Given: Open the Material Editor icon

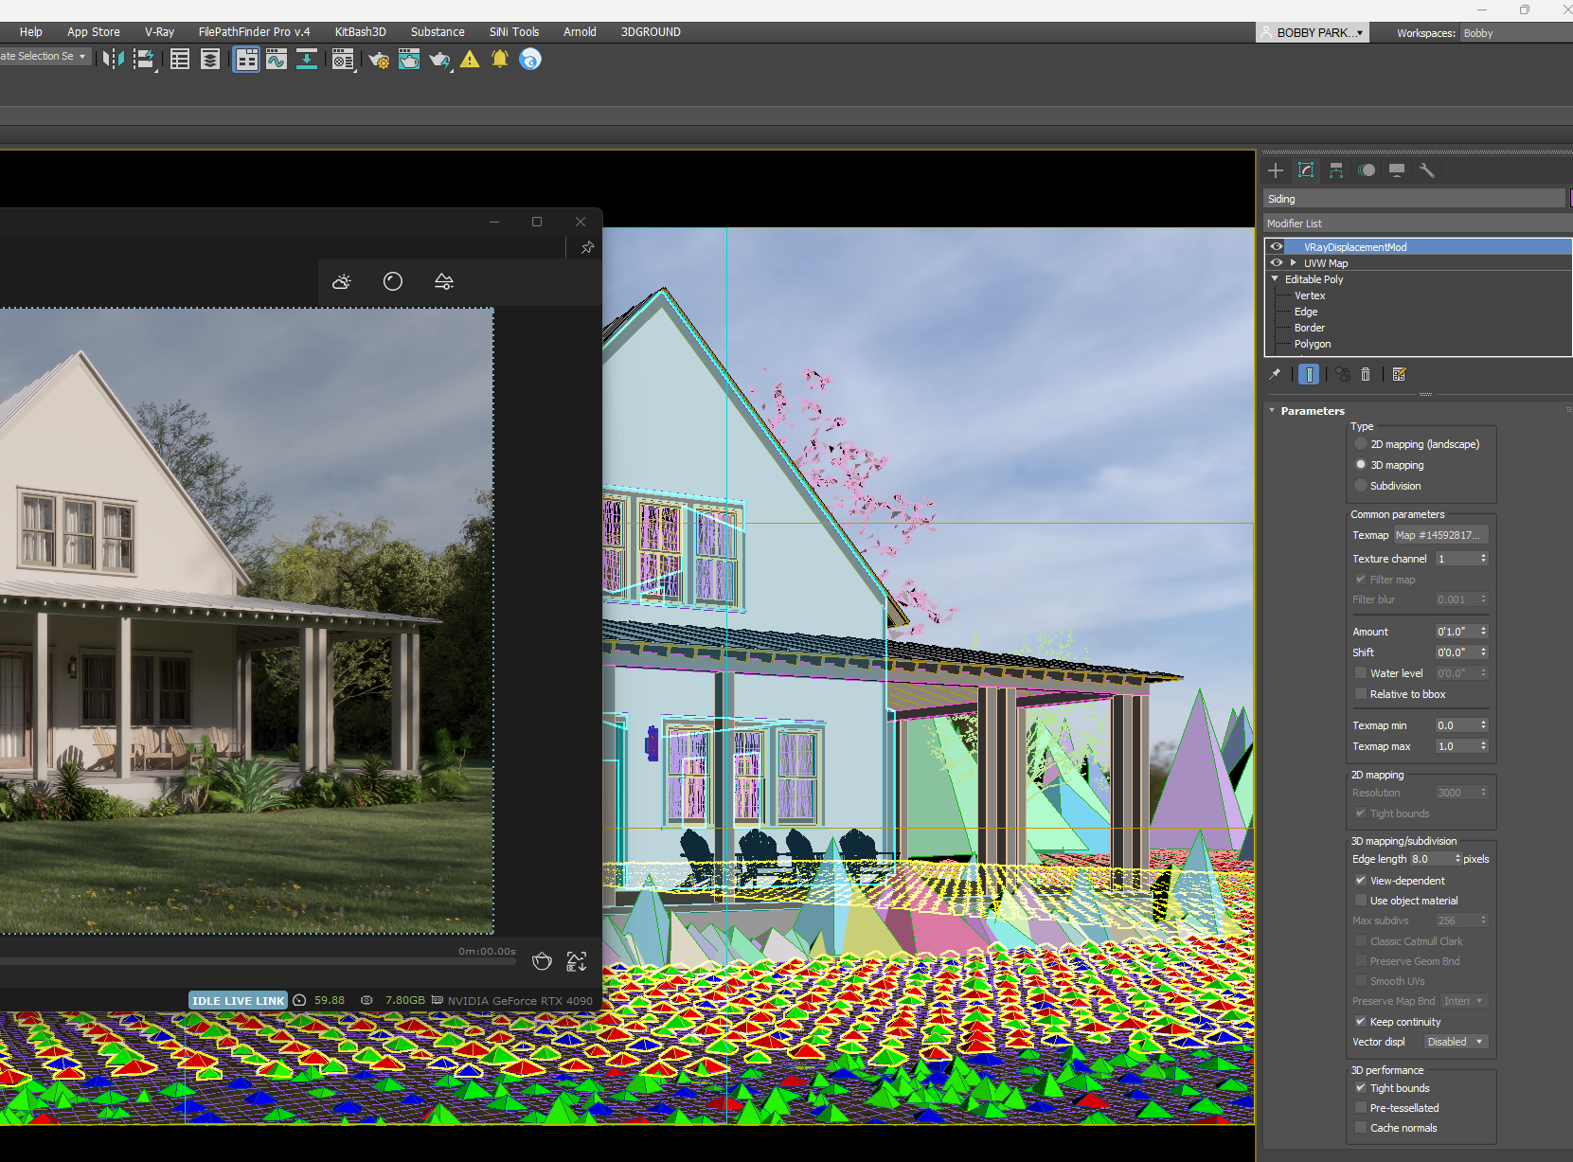Looking at the screenshot, I should tap(343, 60).
